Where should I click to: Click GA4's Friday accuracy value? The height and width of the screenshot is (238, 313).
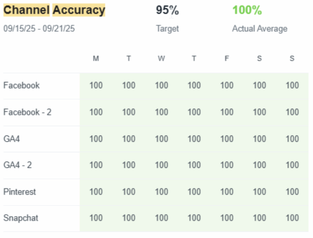pos(227,139)
